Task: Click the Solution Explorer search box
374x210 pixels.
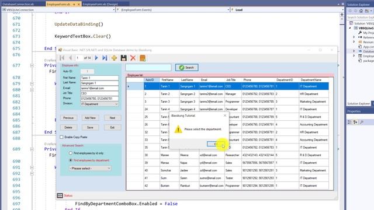Action: click(x=360, y=17)
